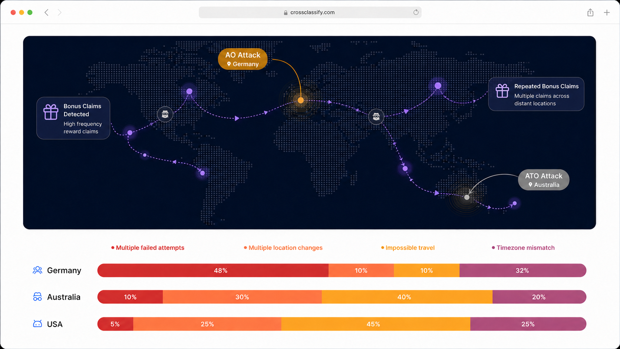
Task: Click the Germany row label
Action: click(64, 270)
